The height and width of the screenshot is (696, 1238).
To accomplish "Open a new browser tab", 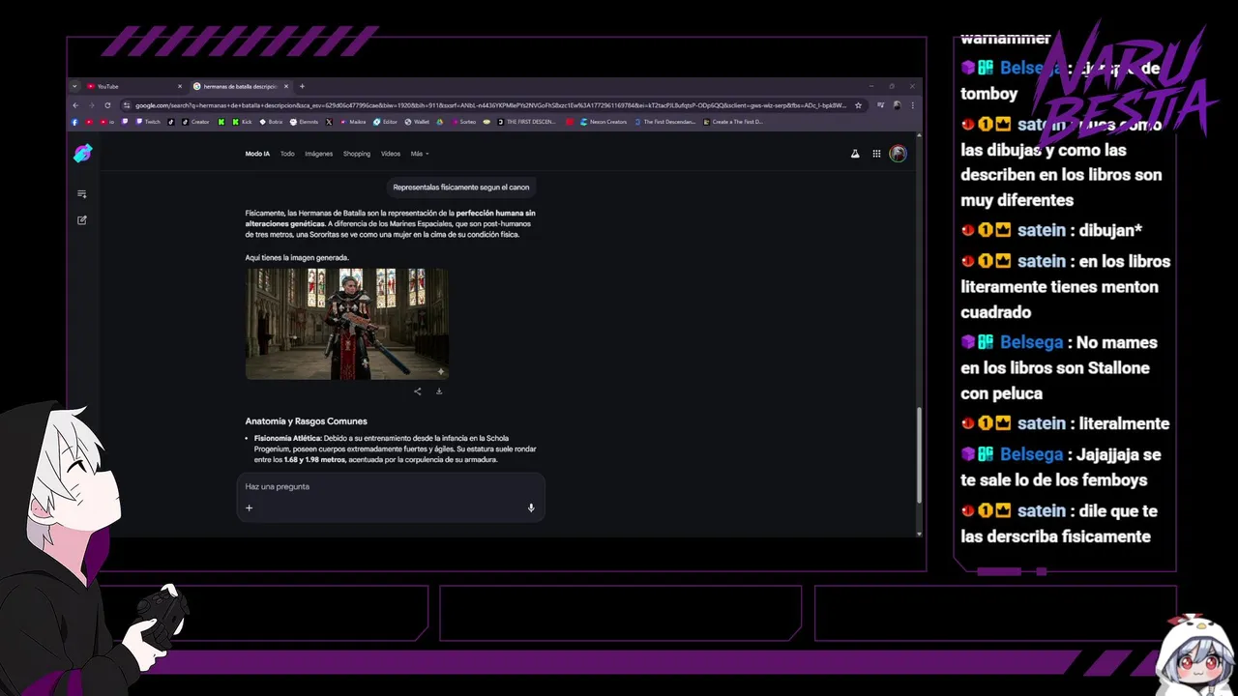I will pyautogui.click(x=302, y=86).
